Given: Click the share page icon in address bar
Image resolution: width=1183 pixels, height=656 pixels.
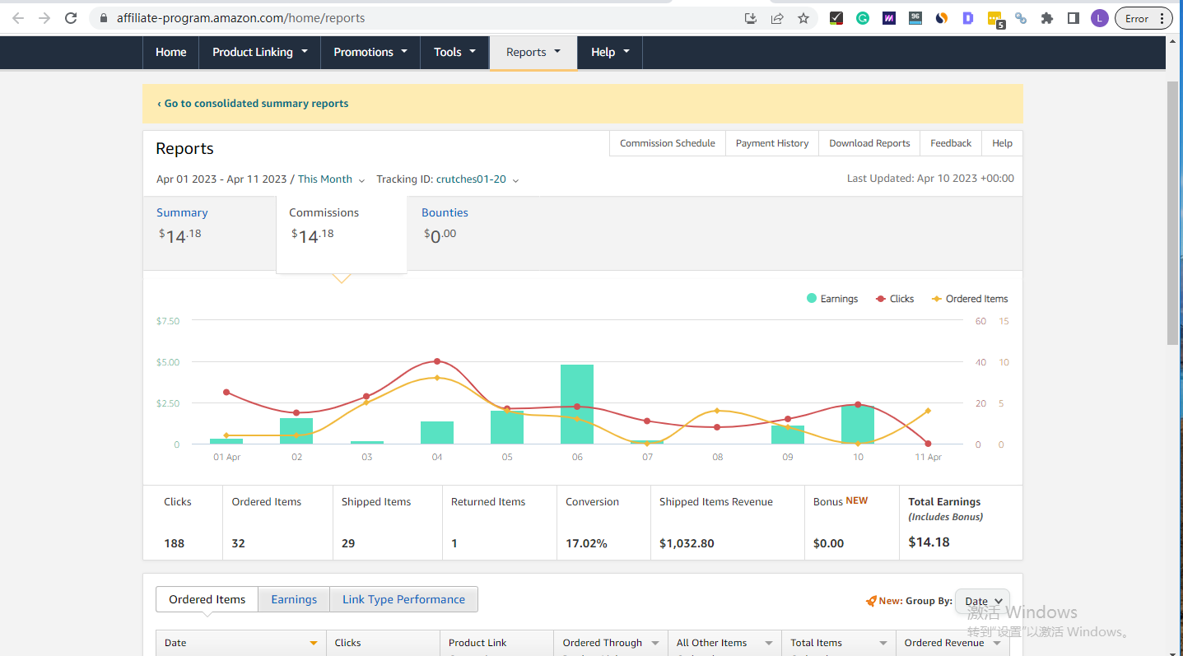Looking at the screenshot, I should point(777,18).
